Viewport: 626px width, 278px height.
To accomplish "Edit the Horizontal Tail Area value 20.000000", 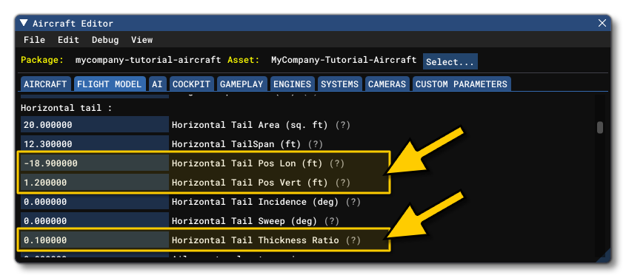I will tap(95, 125).
